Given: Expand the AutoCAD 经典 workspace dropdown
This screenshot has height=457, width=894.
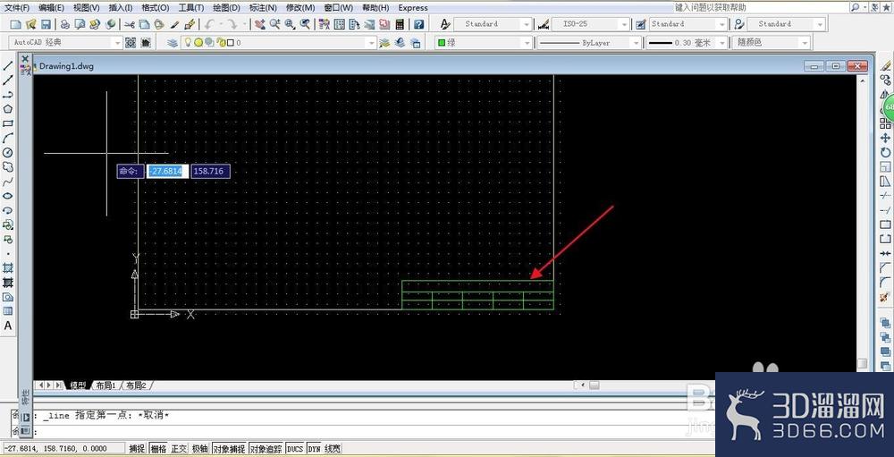Looking at the screenshot, I should coord(117,43).
